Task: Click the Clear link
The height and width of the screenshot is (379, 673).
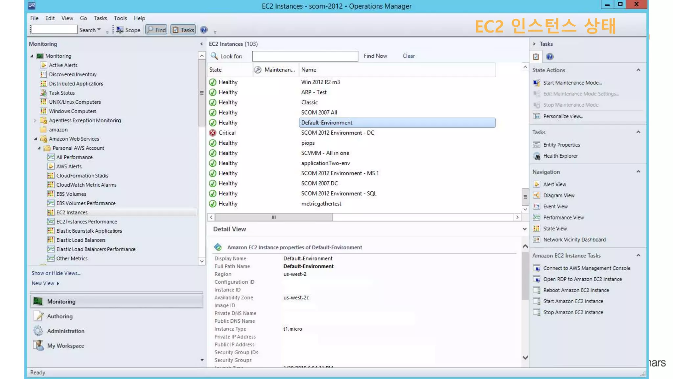Action: [x=409, y=56]
